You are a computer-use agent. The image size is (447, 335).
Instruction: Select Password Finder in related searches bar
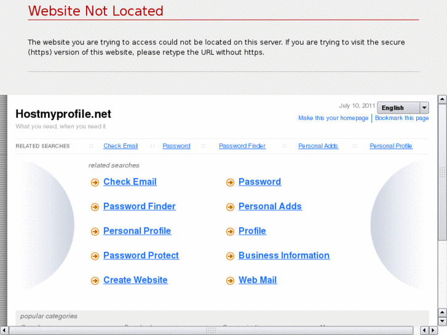coord(242,146)
